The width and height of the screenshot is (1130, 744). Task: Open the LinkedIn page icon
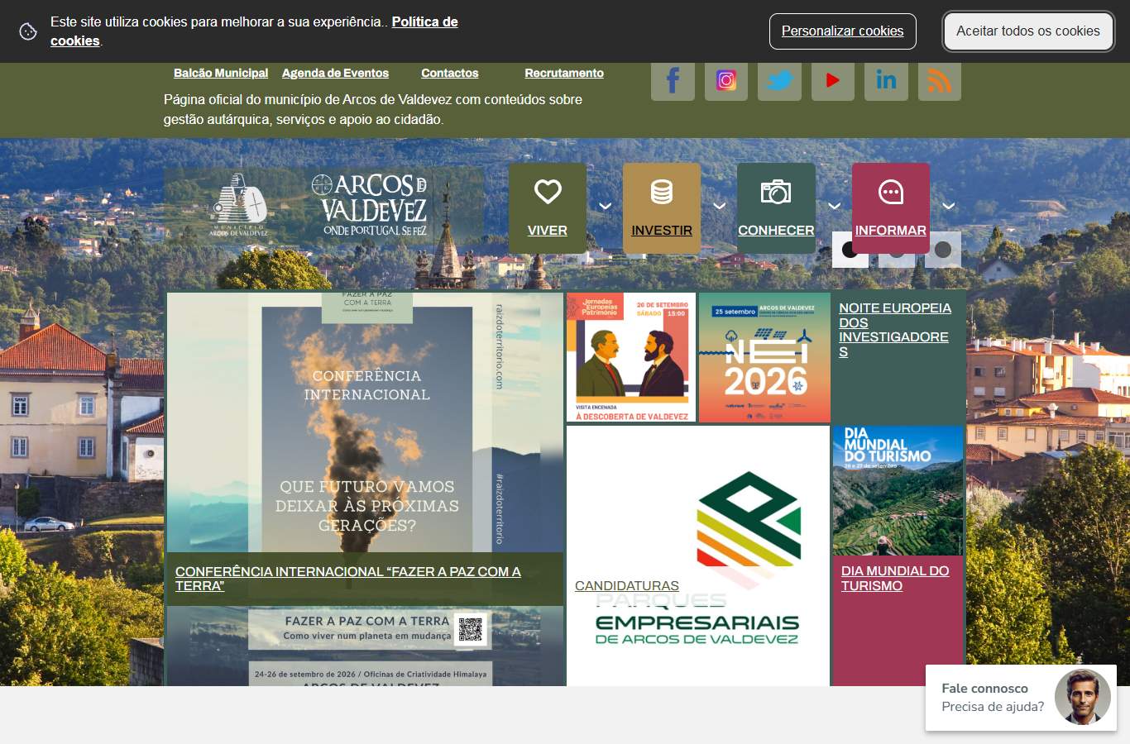(x=886, y=80)
